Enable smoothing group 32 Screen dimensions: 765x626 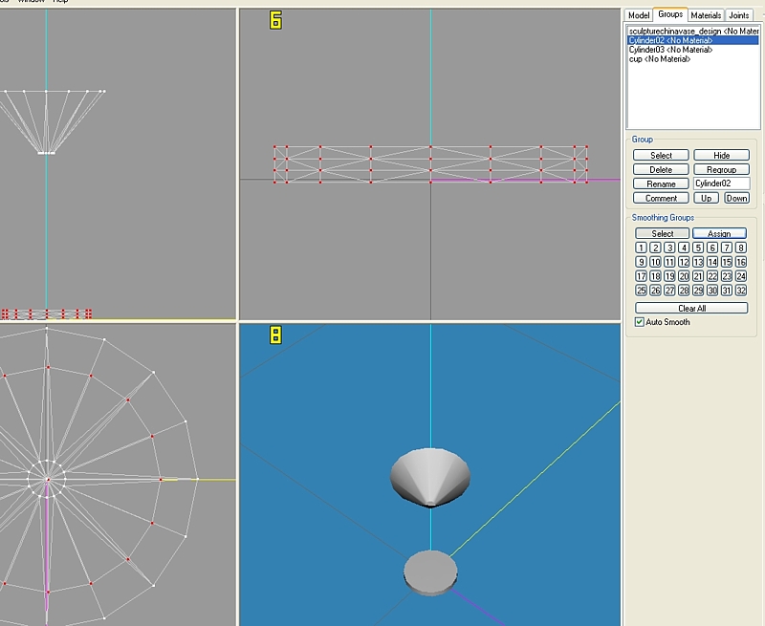(x=741, y=291)
